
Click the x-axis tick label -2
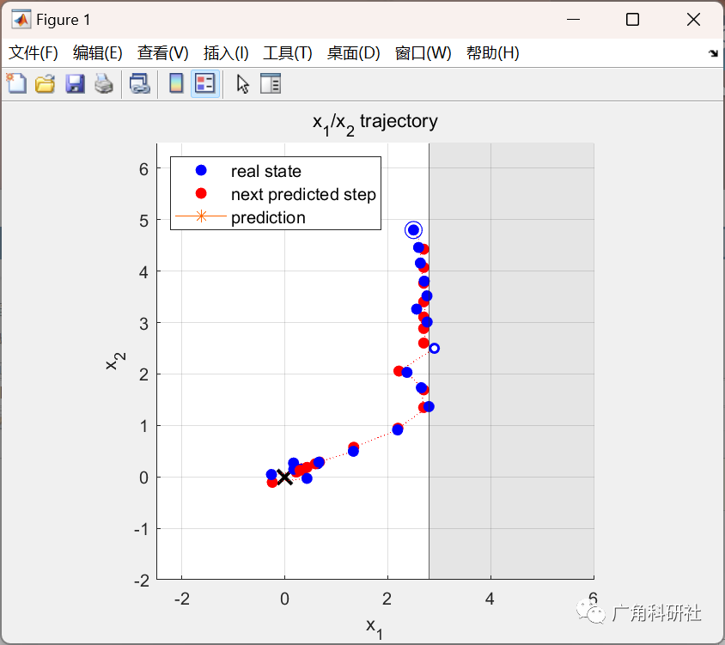182,599
